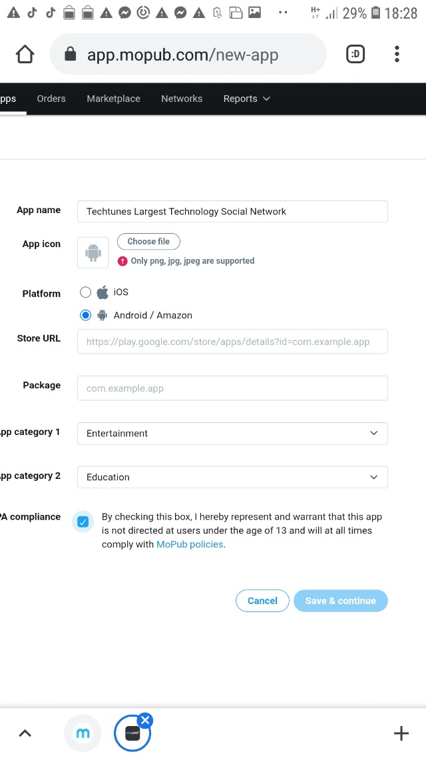Close the MoPub tab with X badge
426x758 pixels.
point(145,719)
